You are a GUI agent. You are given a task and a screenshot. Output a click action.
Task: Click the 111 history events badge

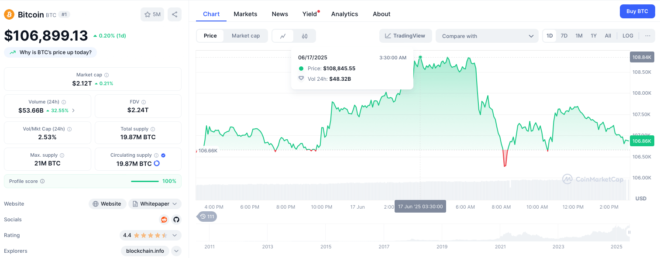(x=207, y=217)
